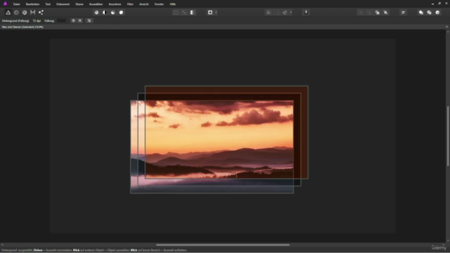Open the Alignment options icon

tap(403, 13)
